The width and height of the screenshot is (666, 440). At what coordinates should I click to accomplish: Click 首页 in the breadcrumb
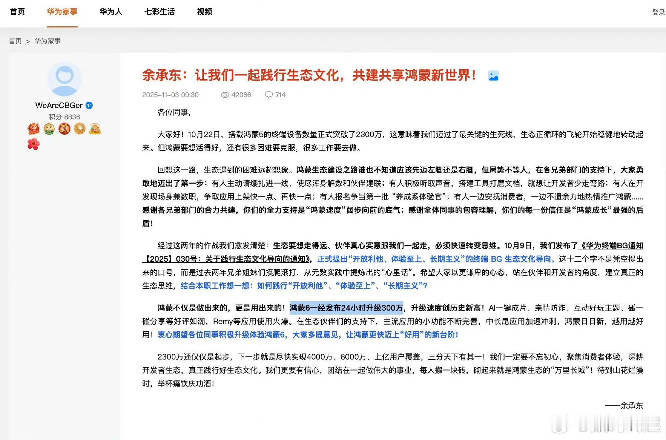click(x=15, y=41)
